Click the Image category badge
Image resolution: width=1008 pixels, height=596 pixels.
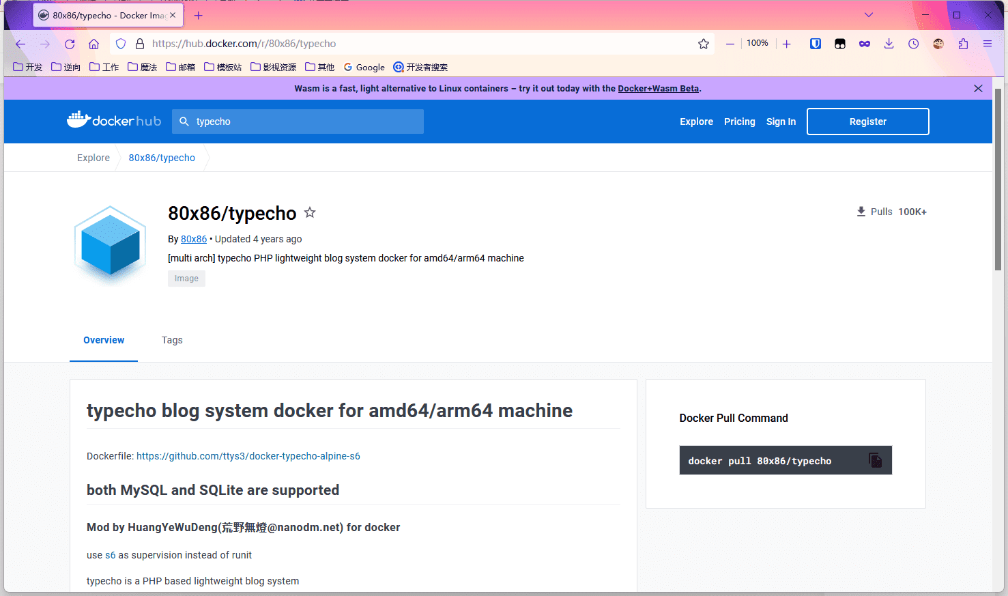[186, 279]
